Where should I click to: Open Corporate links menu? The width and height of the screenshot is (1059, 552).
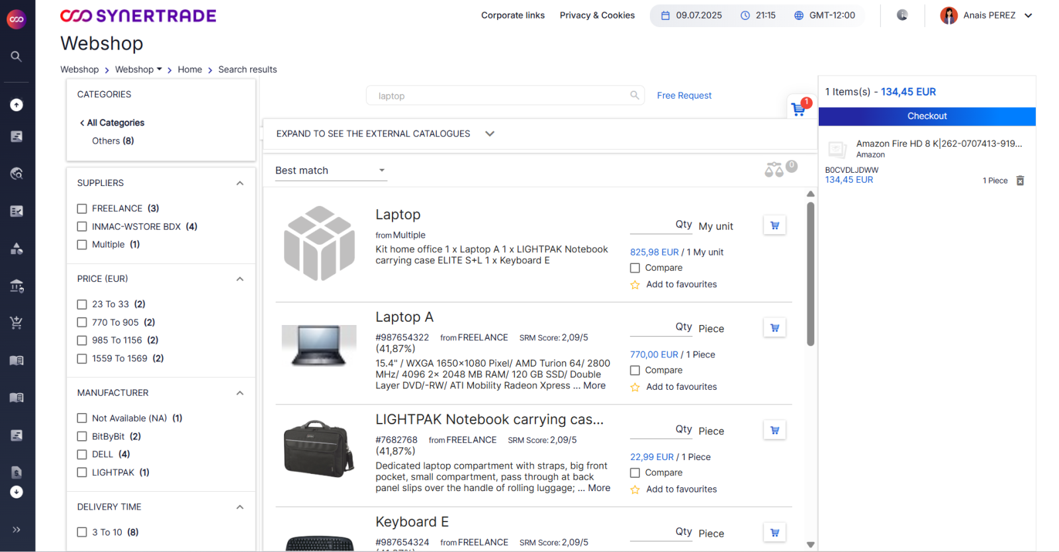point(513,15)
